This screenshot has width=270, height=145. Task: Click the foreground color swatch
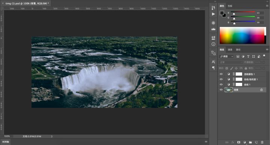(x=222, y=13)
